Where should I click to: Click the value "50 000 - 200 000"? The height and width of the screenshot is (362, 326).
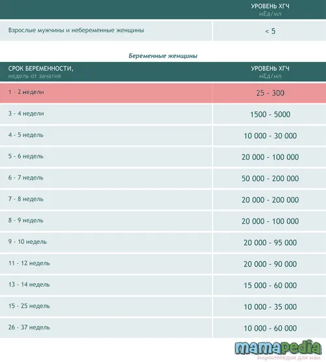point(270,179)
